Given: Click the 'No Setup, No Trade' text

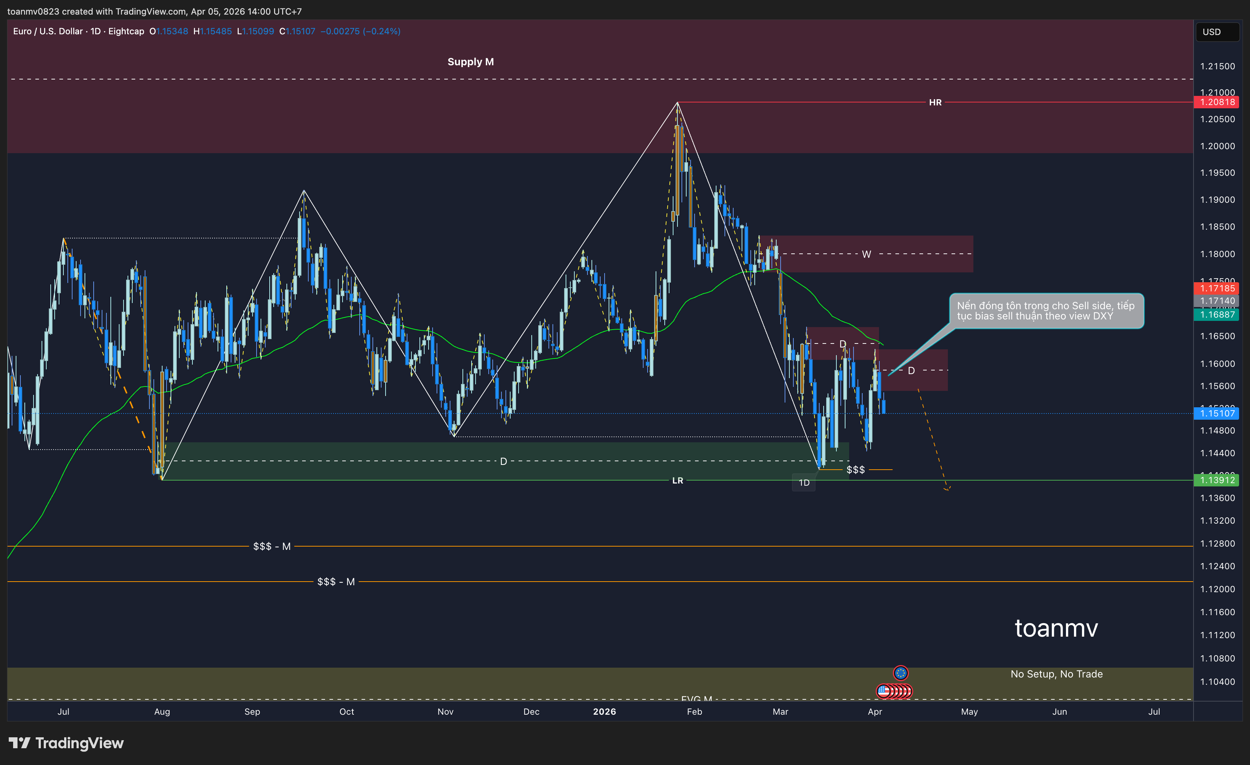Looking at the screenshot, I should click(x=1057, y=674).
